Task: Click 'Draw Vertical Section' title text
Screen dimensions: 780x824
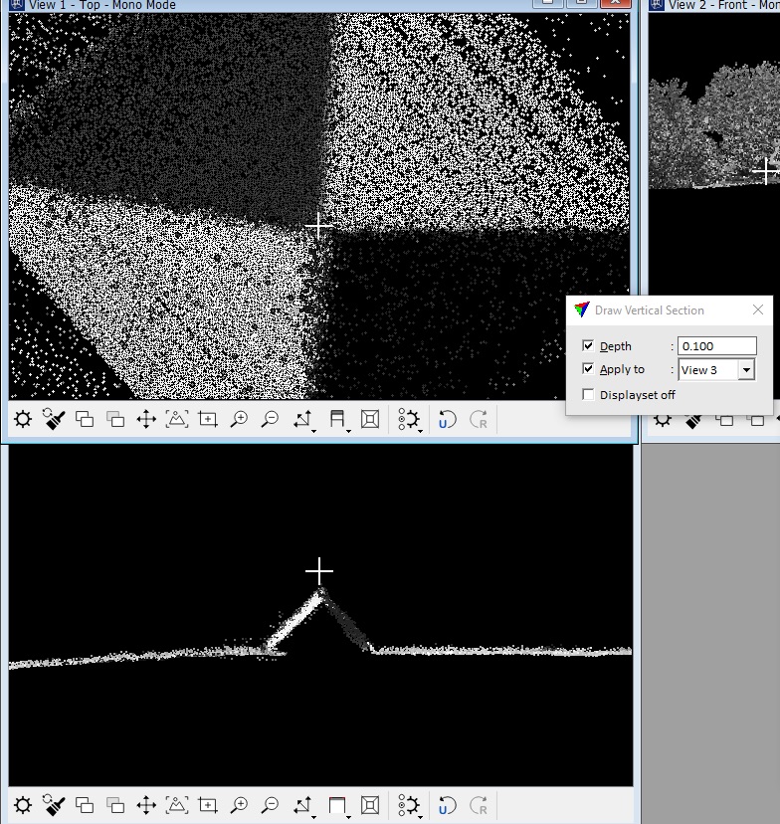Action: (650, 310)
